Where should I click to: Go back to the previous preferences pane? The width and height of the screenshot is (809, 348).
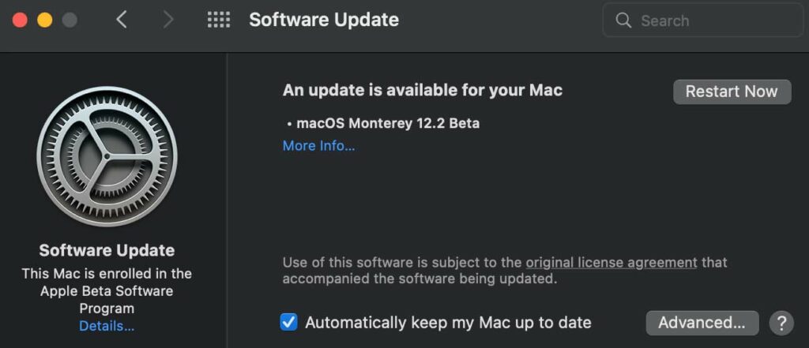pyautogui.click(x=122, y=21)
